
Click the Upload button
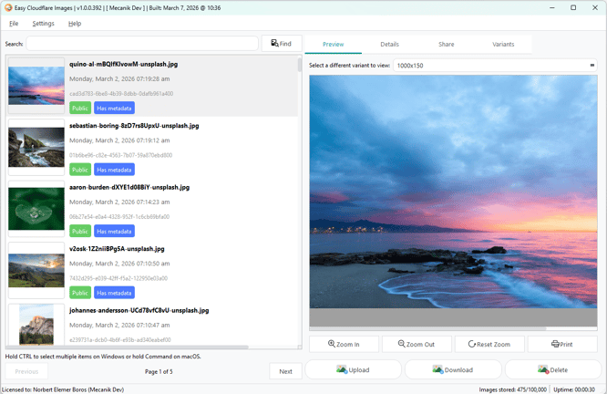tap(353, 369)
